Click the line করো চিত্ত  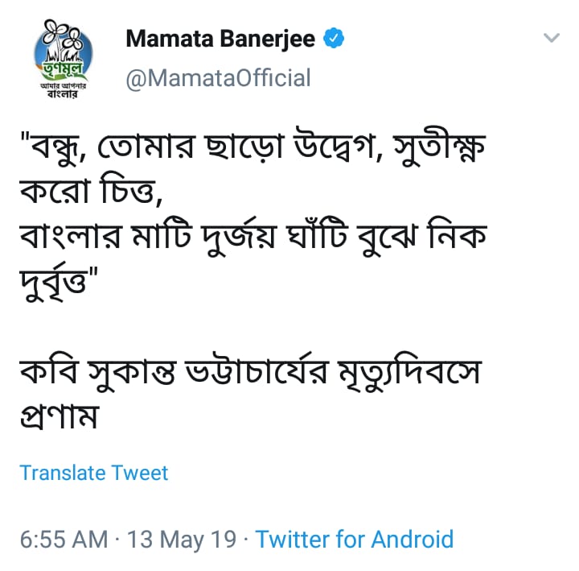tap(91, 191)
